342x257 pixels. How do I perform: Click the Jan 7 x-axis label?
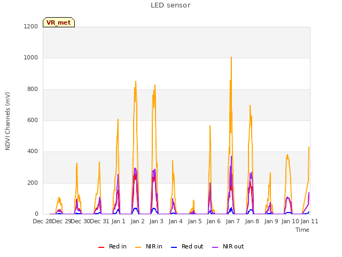pos(233,221)
